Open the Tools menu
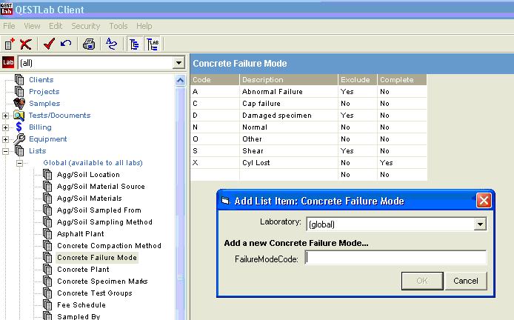The width and height of the screenshot is (514, 320). pos(119,26)
